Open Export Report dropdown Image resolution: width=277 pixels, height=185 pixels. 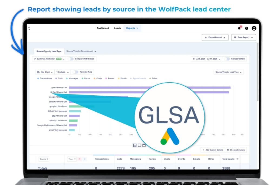click(215, 37)
